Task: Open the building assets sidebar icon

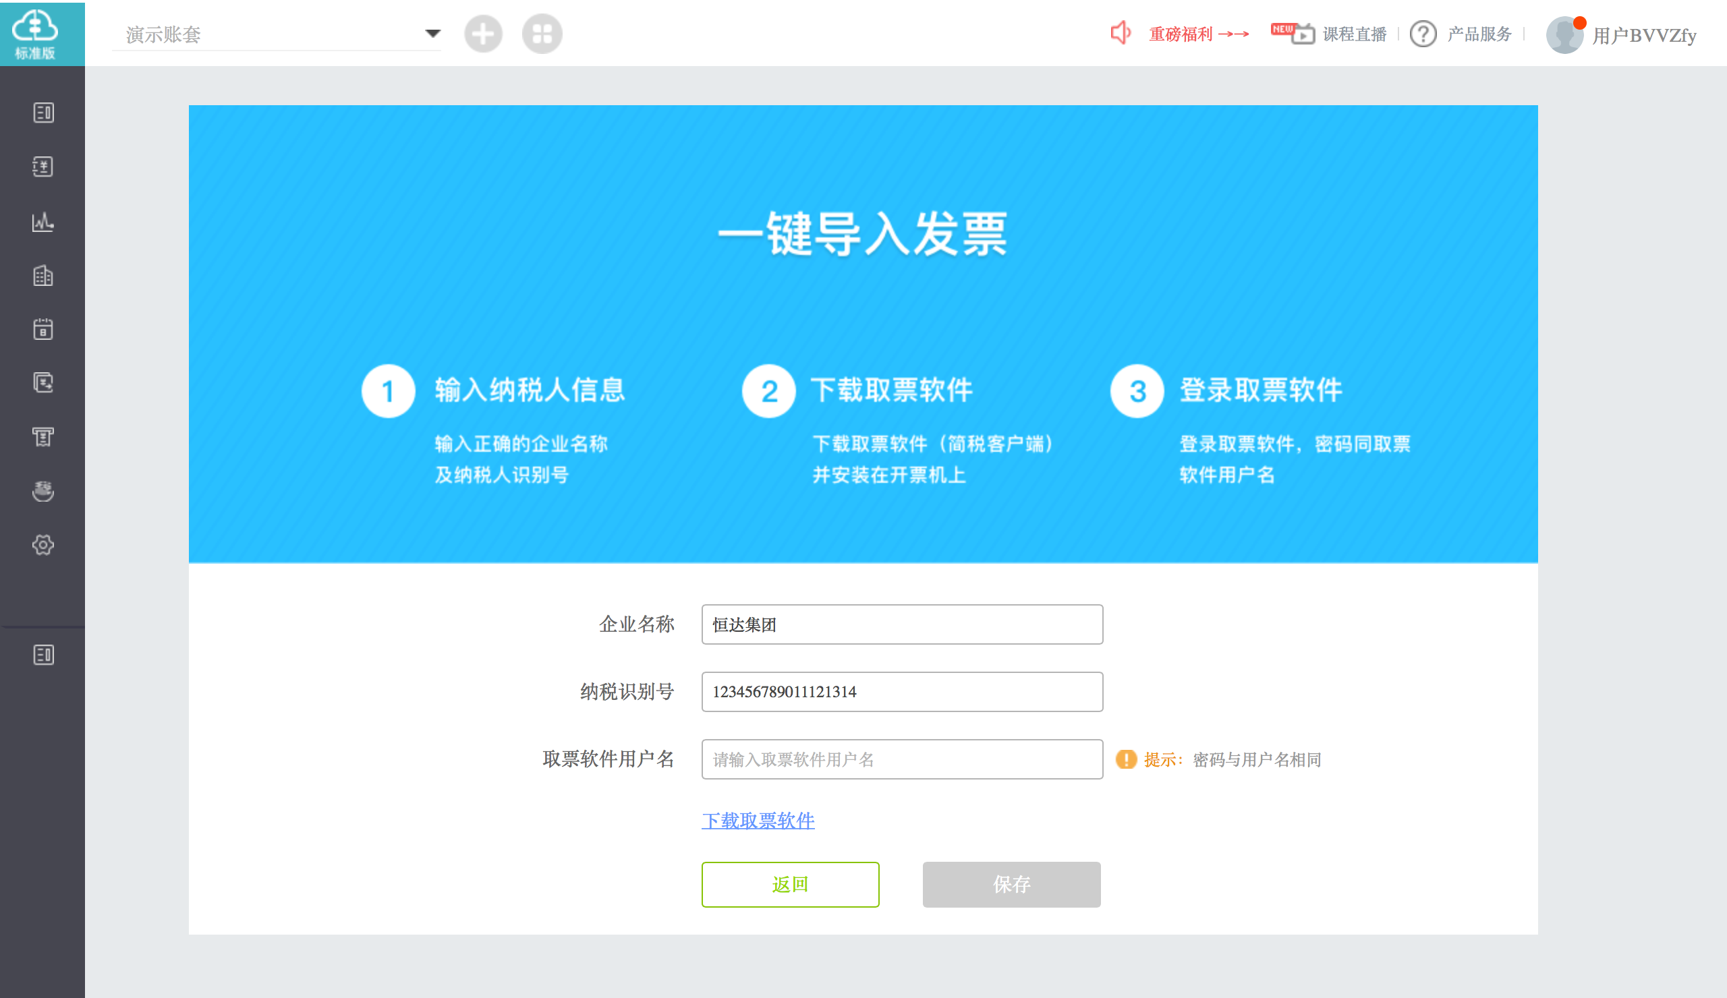Action: (x=43, y=275)
